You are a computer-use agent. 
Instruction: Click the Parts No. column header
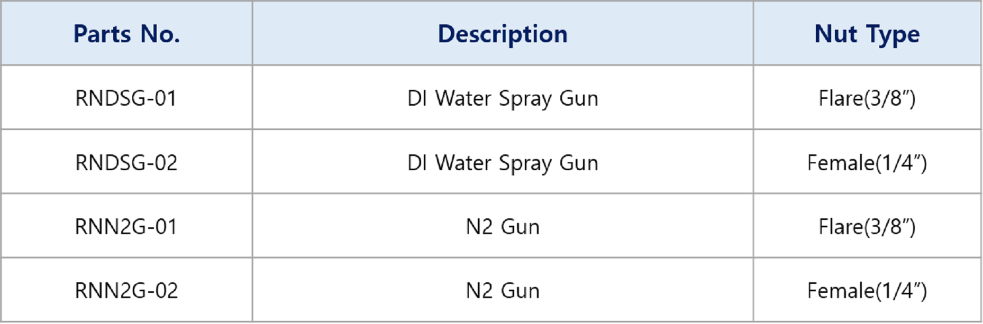tap(126, 34)
